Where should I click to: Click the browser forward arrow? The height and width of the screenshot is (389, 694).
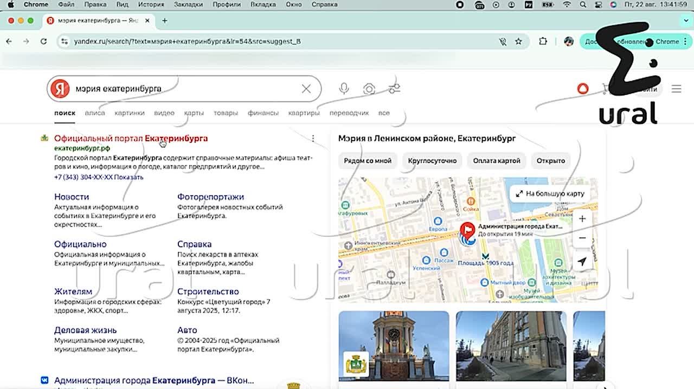(26, 41)
